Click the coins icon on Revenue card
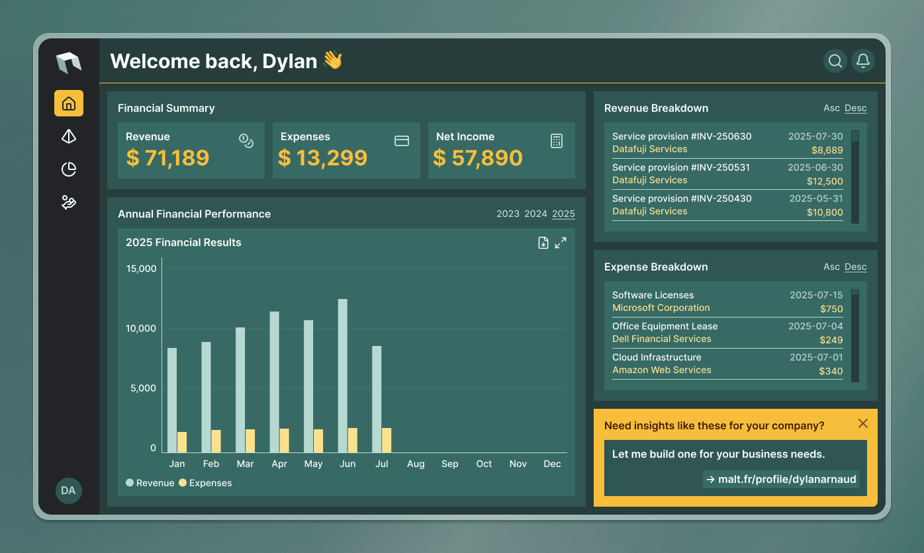Viewport: 924px width, 553px height. click(246, 140)
